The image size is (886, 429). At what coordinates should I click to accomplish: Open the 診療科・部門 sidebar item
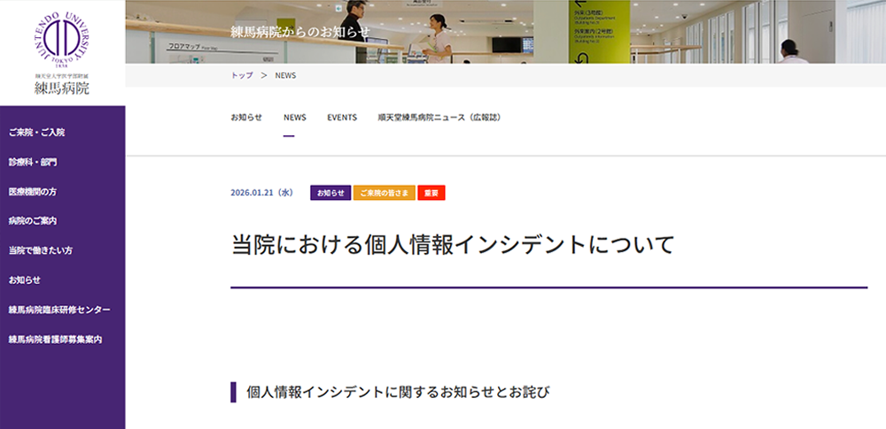click(33, 162)
